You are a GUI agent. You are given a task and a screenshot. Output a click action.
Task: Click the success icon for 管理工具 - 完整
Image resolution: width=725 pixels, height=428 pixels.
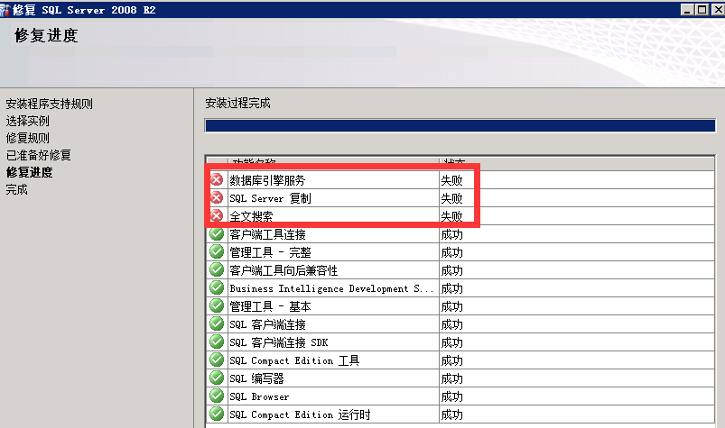click(x=217, y=251)
